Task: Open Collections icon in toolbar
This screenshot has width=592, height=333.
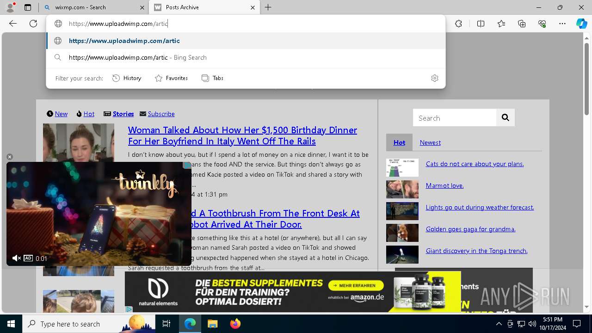Action: pyautogui.click(x=522, y=24)
